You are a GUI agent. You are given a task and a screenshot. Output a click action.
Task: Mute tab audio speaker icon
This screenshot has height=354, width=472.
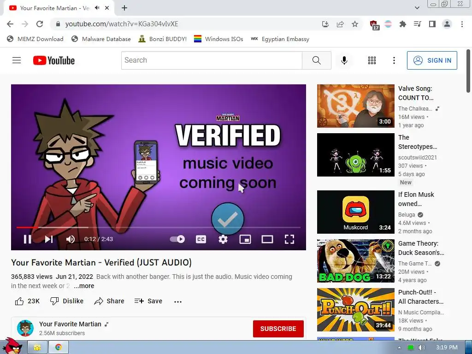(x=97, y=8)
